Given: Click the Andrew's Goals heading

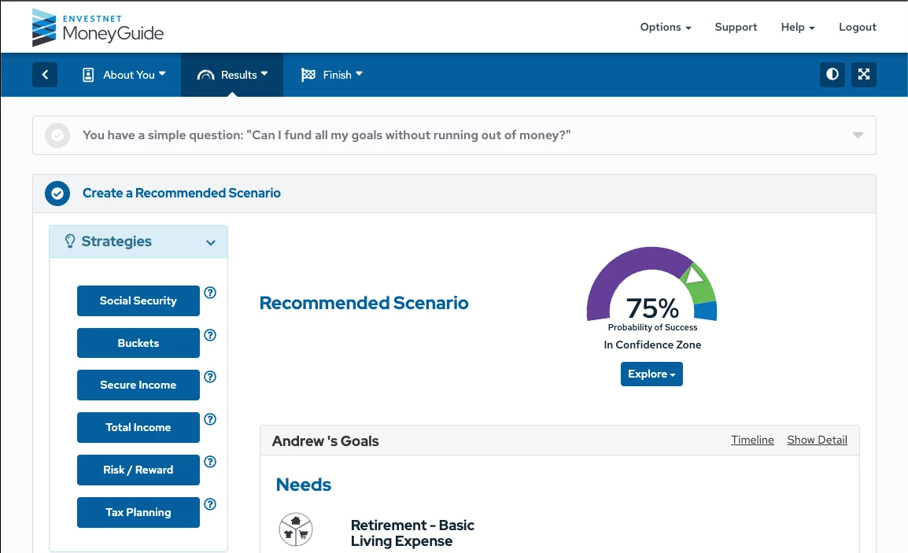Looking at the screenshot, I should point(326,441).
